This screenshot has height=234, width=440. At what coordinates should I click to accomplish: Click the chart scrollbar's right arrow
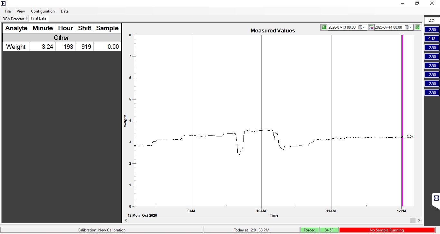pyautogui.click(x=419, y=220)
